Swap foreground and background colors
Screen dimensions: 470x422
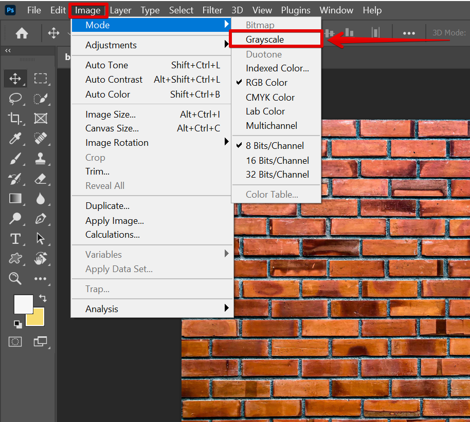(x=43, y=298)
